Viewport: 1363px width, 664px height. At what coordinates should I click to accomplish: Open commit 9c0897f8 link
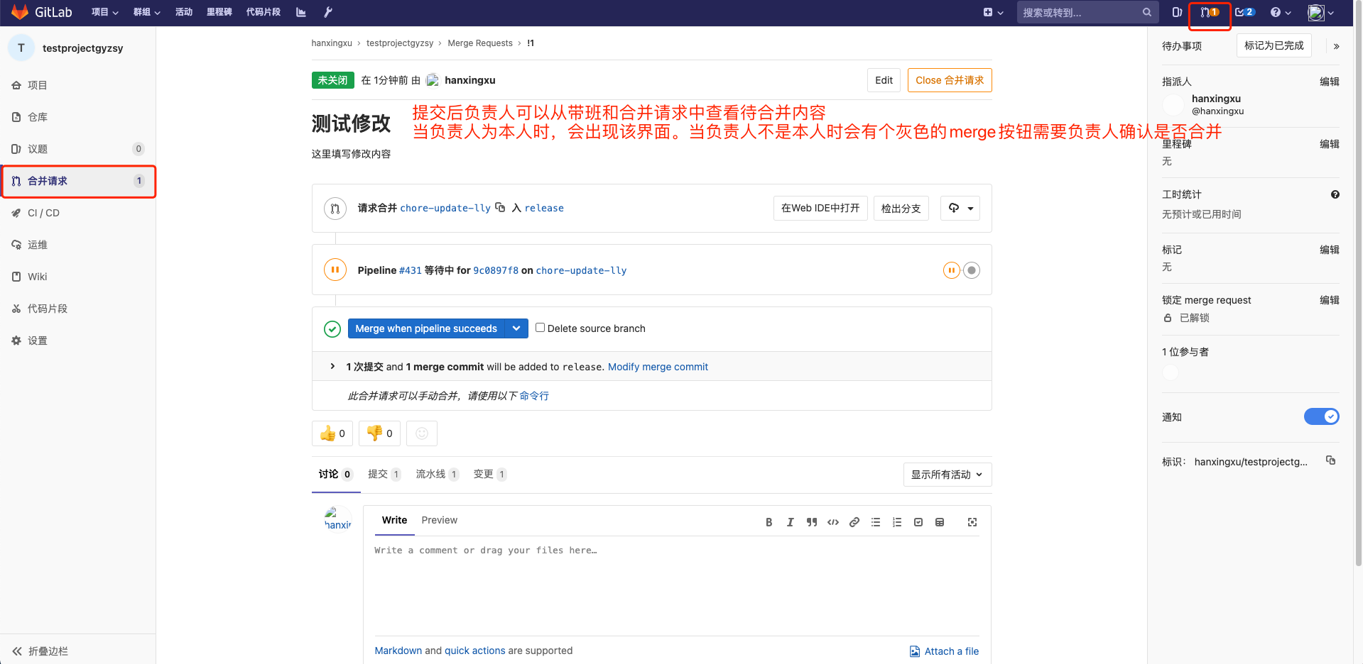(x=496, y=270)
